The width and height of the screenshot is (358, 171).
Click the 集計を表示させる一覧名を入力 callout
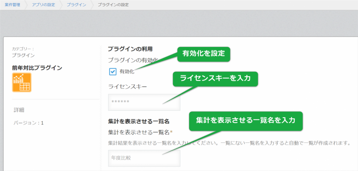point(246,121)
